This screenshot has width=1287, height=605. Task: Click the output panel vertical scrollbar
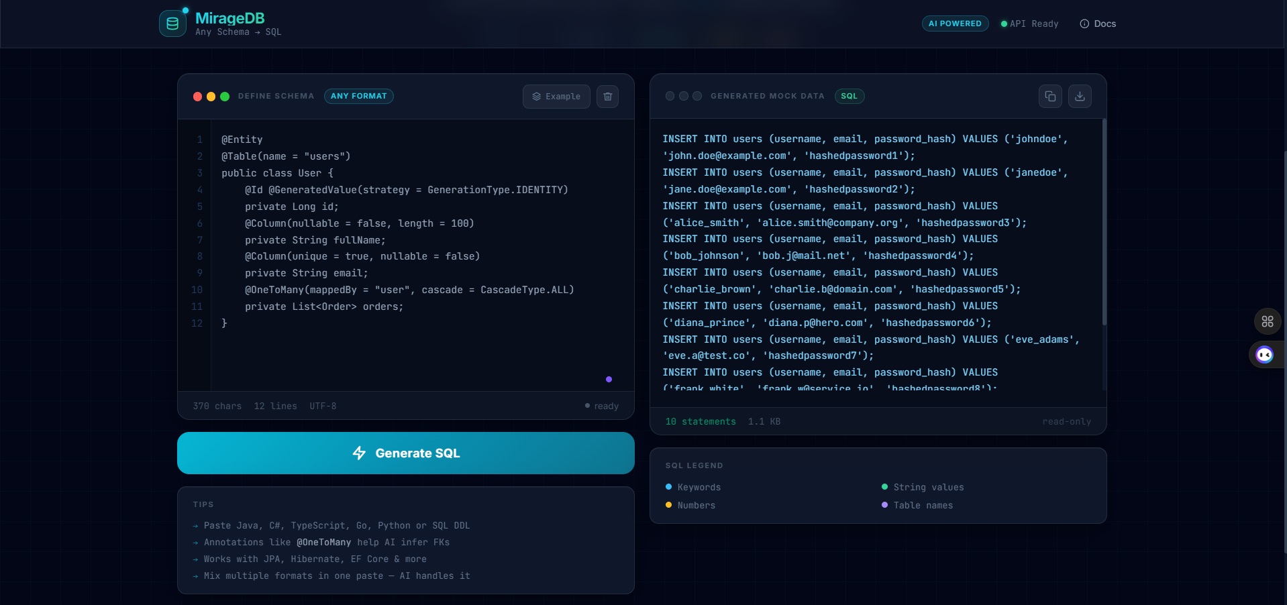coord(1104,221)
